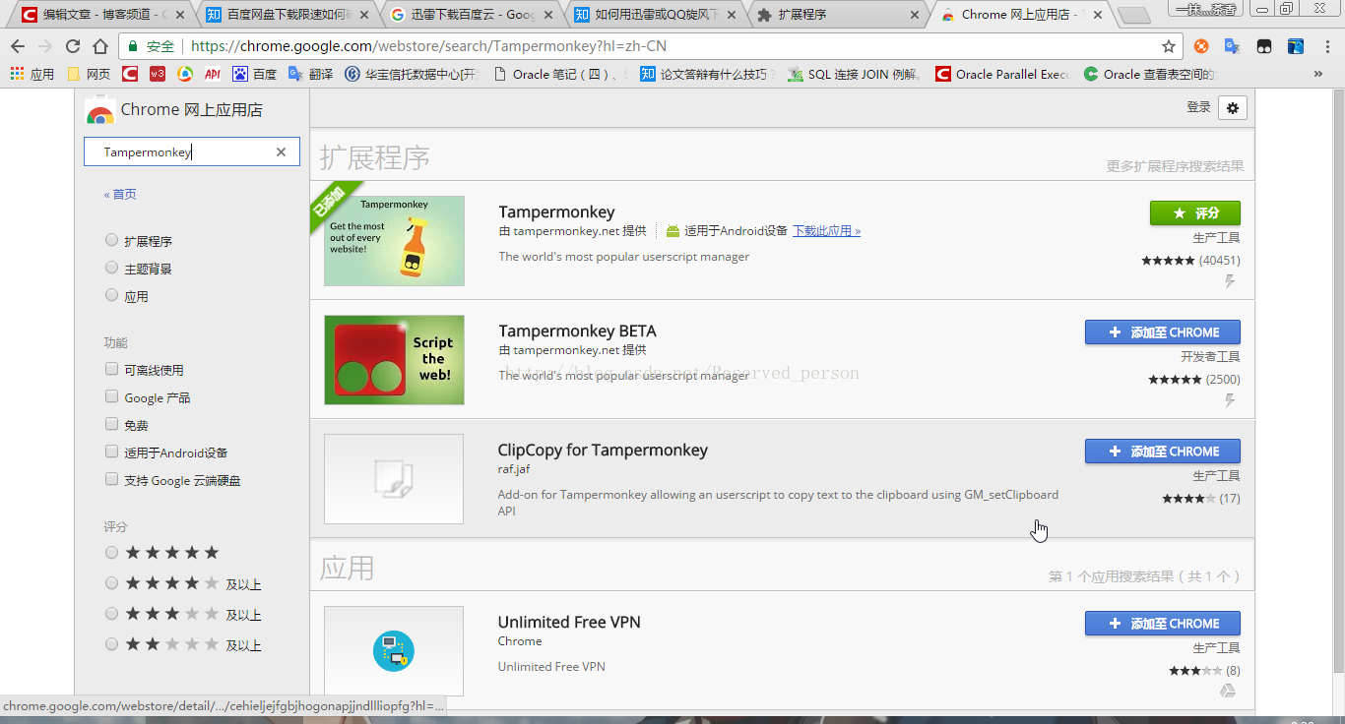Close the 扩展程序 tab
Viewport: 1345px width, 724px height.
click(915, 15)
